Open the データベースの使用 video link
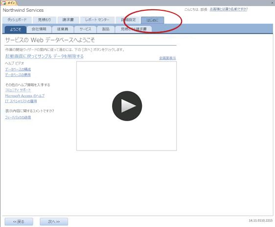The width and height of the screenshot is (275, 227). tap(18, 75)
